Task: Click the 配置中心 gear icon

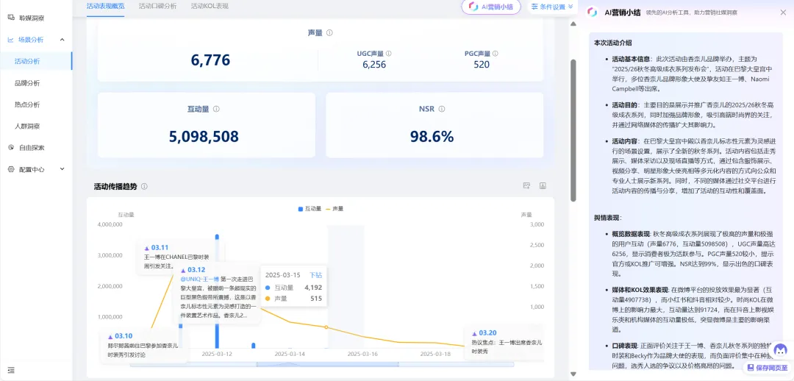Action: pos(11,169)
